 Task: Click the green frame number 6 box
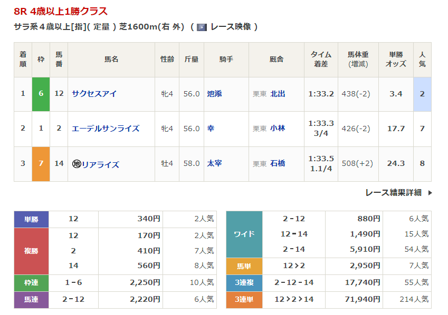click(x=41, y=94)
